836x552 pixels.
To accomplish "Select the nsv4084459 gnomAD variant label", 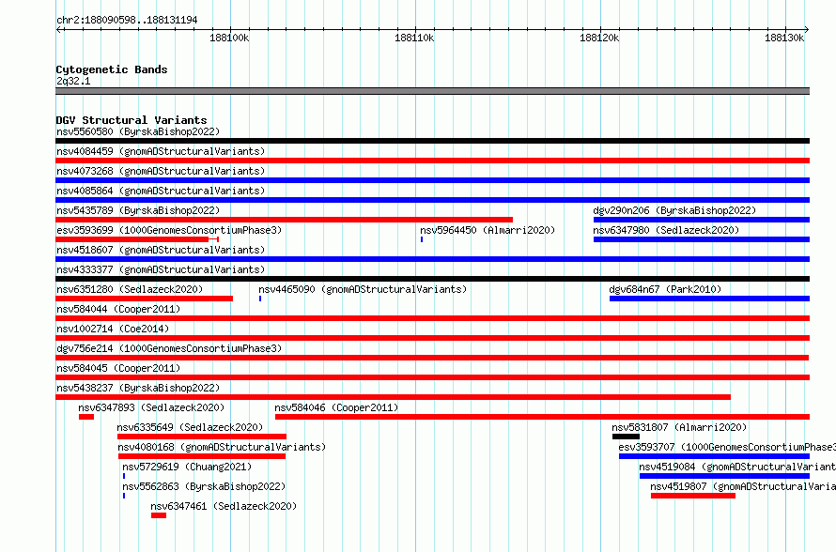I will tap(161, 151).
